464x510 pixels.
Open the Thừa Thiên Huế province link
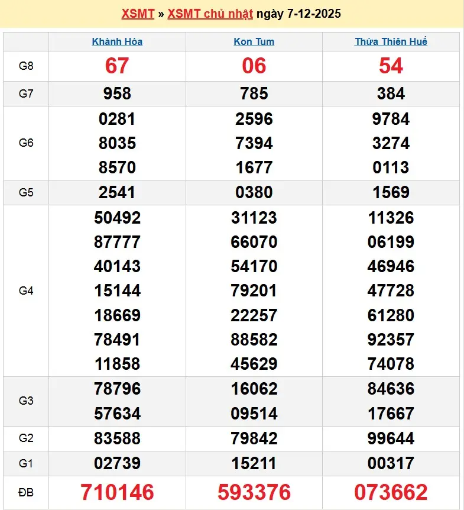click(391, 41)
